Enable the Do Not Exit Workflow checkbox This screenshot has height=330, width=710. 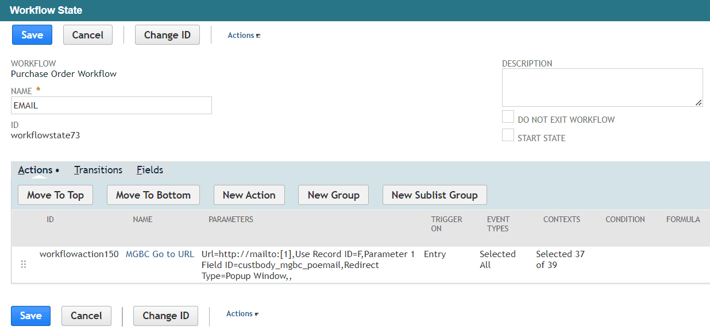508,117
